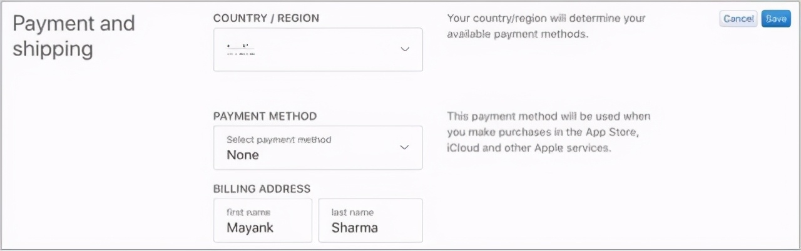Click the chevron beside the None payment option
801x251 pixels.
coord(405,147)
